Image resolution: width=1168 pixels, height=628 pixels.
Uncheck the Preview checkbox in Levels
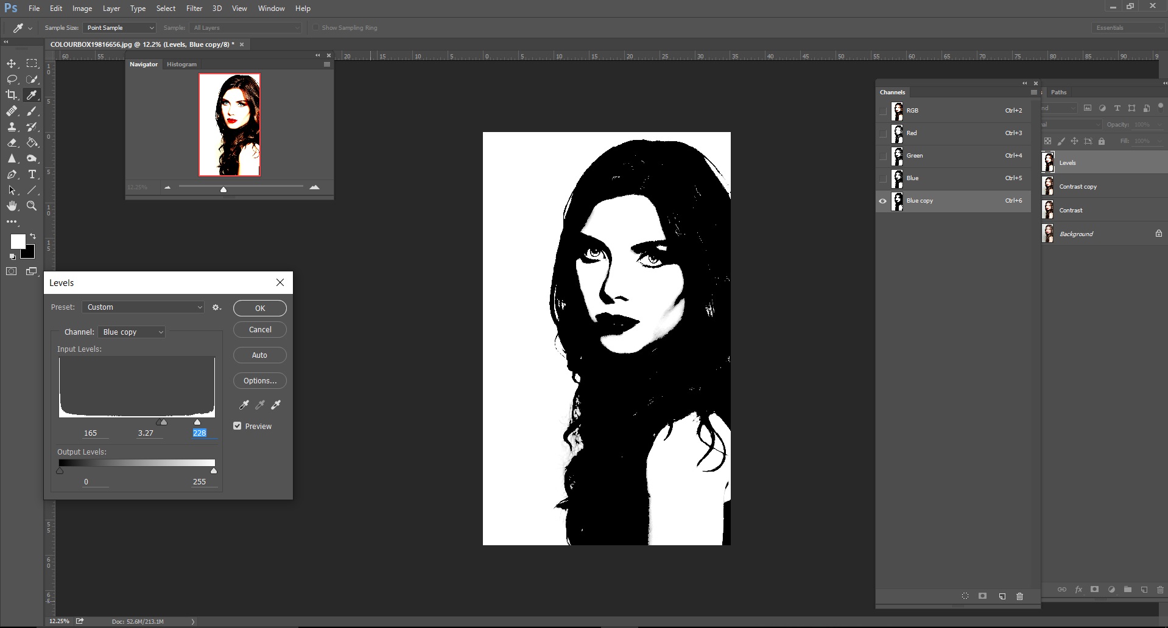[237, 426]
